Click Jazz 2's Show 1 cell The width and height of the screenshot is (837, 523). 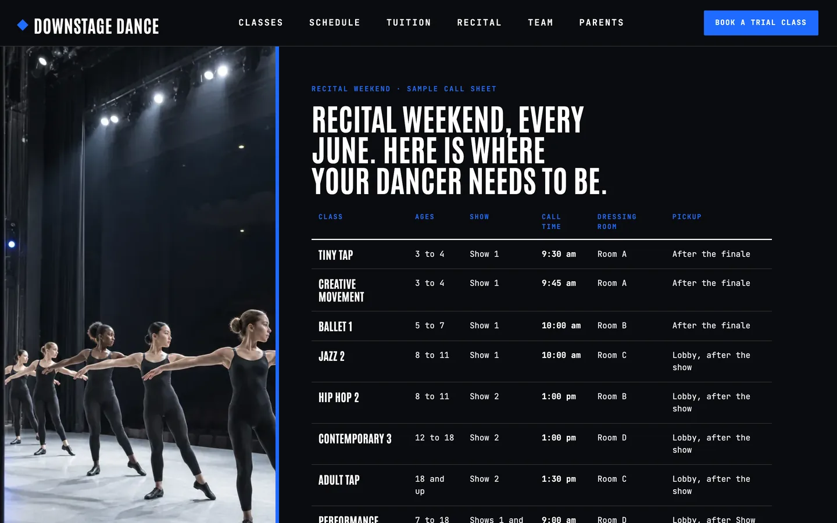(484, 355)
